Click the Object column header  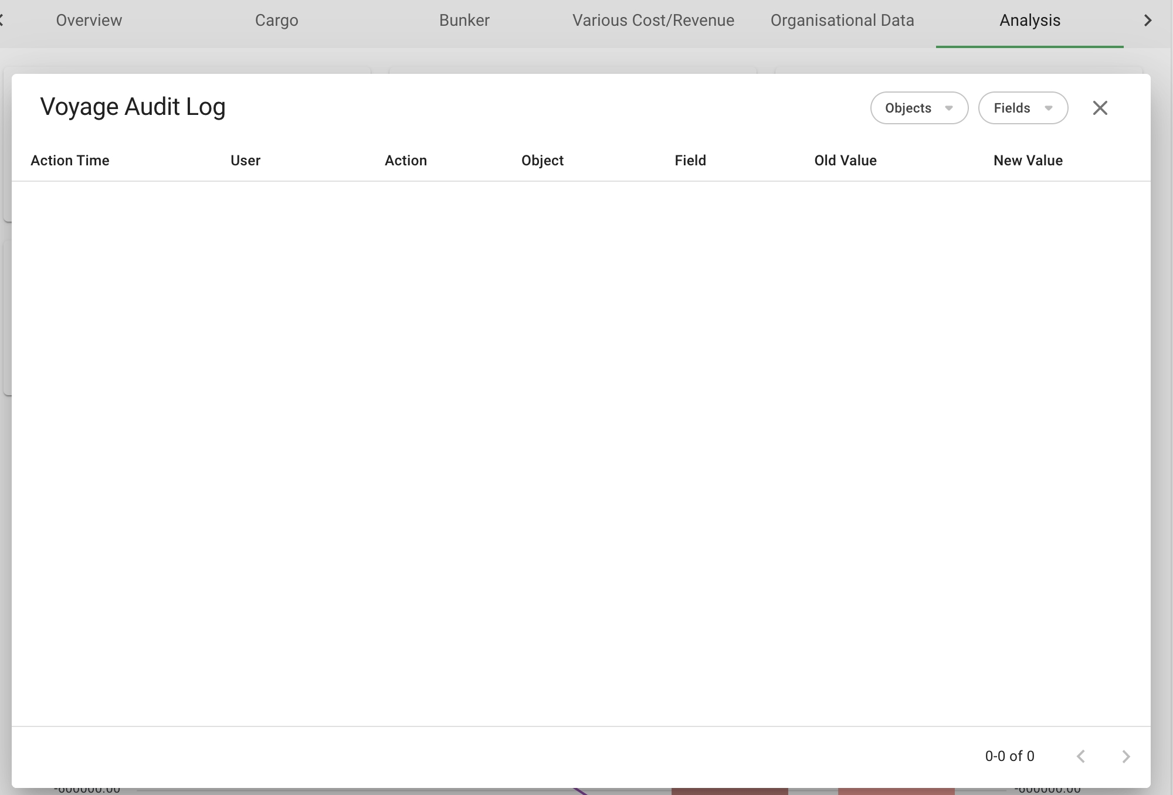click(x=542, y=161)
